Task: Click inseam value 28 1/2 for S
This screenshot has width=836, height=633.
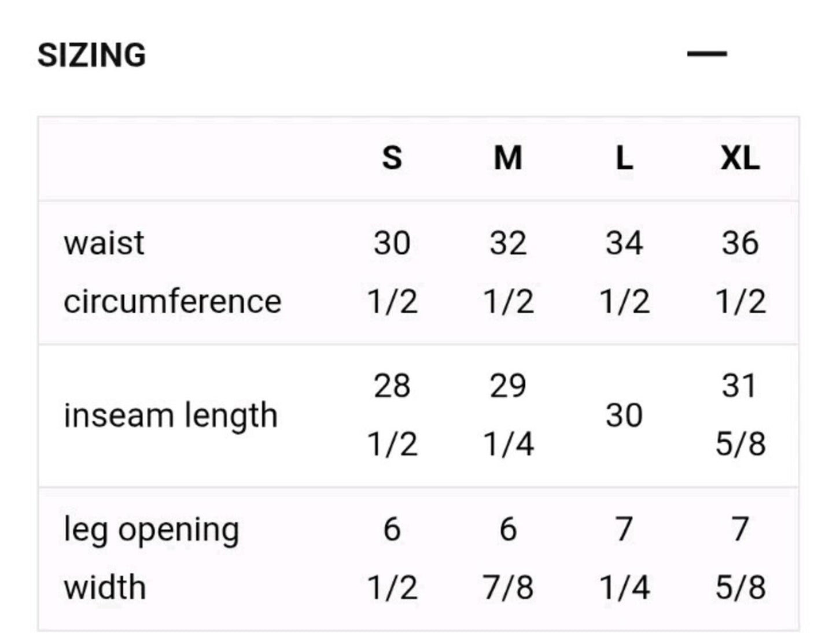Action: coord(392,415)
